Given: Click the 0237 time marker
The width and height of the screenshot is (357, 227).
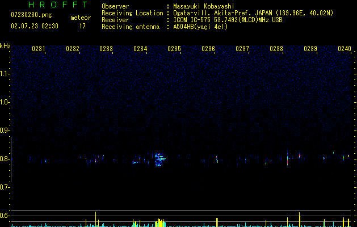Looking at the screenshot, I should tap(242, 49).
